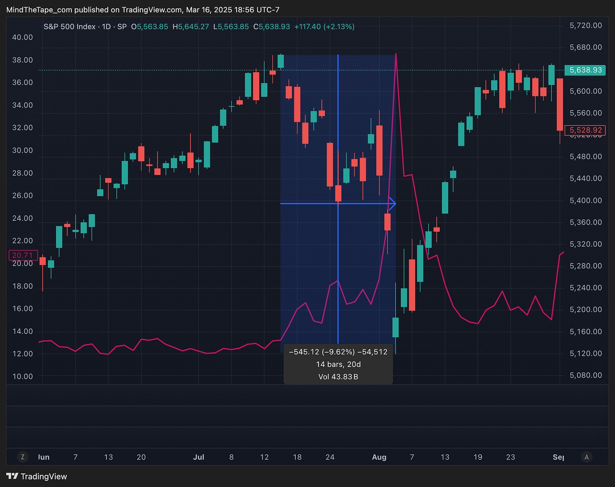
Task: Click the 24.00 left axis label
Action: (x=22, y=219)
